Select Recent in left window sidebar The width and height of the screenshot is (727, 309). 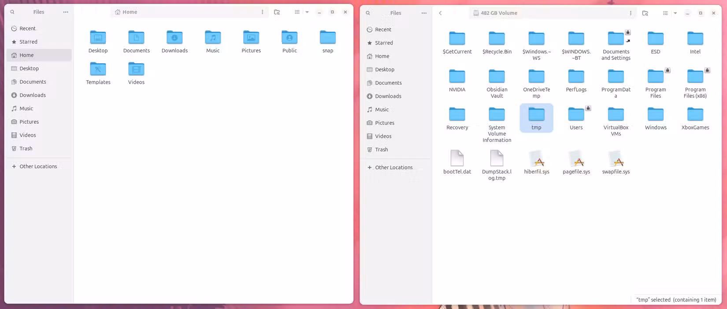click(x=39, y=29)
